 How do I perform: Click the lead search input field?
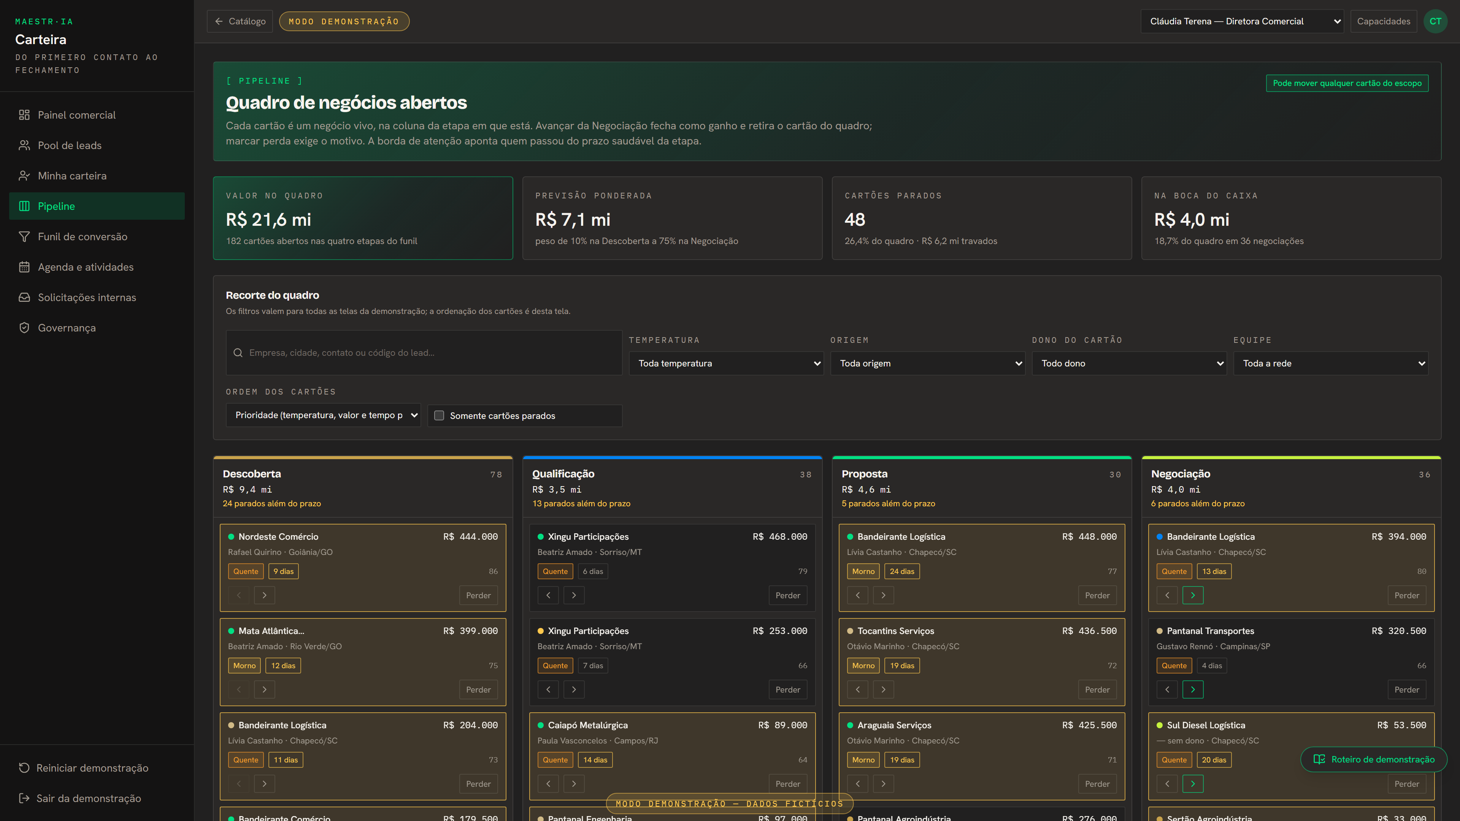424,352
